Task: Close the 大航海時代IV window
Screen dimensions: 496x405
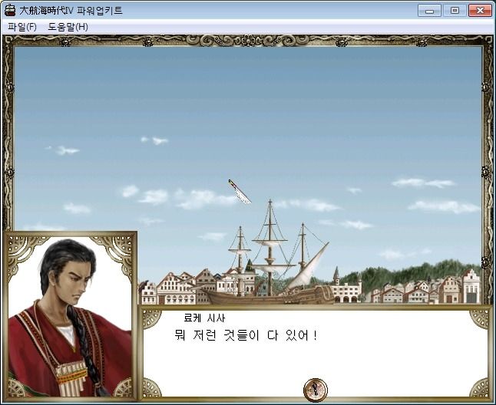Action: (480, 11)
